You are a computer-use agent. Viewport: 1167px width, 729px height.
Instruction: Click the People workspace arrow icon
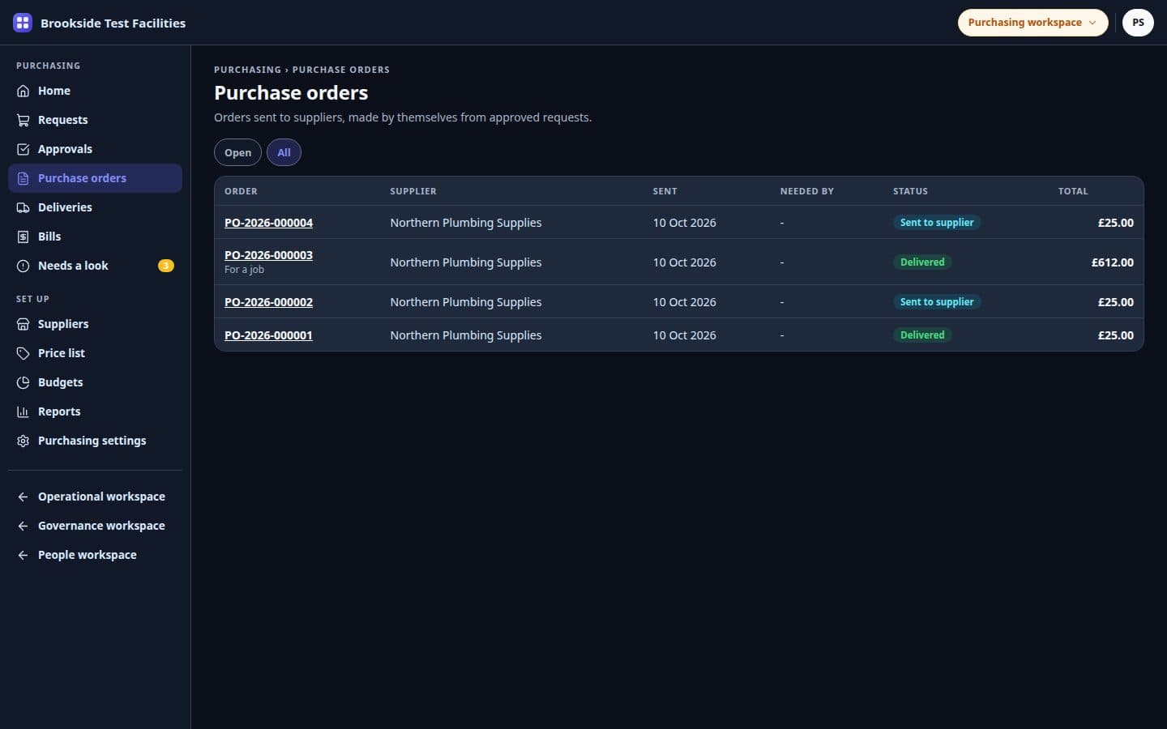24,555
